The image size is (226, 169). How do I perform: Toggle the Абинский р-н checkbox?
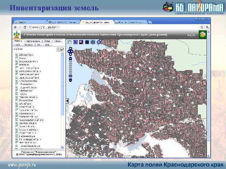(x=17, y=55)
